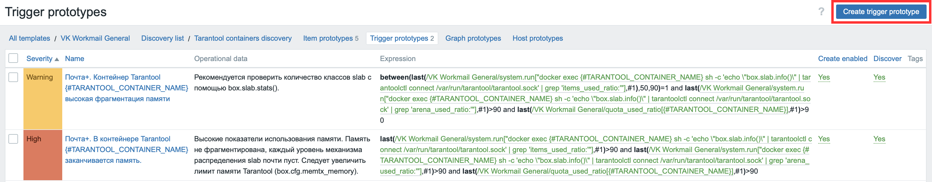Open the Host prototypes tab

tap(537, 38)
